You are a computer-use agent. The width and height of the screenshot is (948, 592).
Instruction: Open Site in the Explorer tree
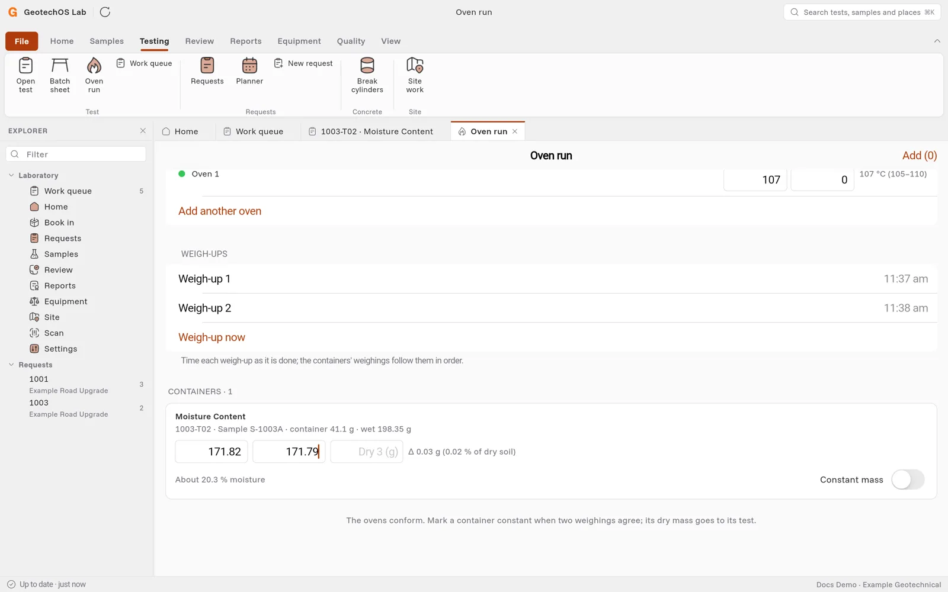tap(52, 317)
